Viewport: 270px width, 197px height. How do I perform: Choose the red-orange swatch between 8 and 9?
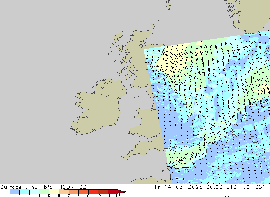click(x=83, y=192)
